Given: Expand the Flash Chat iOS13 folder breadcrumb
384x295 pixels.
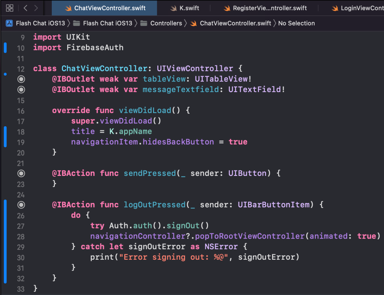Looking at the screenshot, I should pyautogui.click(x=107, y=23).
